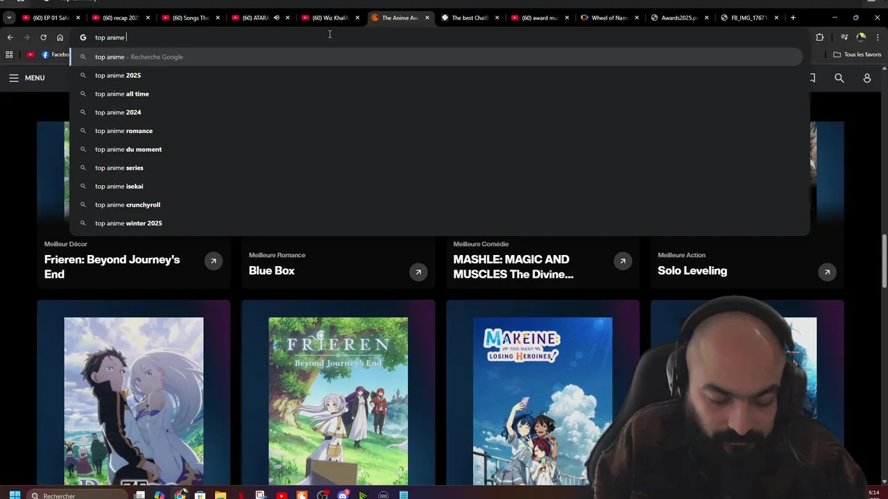The height and width of the screenshot is (499, 888).
Task: Open the Tous les favoris folder
Action: tap(857, 55)
